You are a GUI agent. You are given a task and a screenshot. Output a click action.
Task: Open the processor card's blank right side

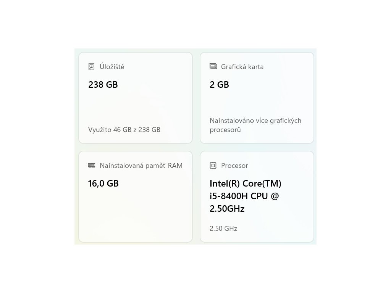[x=298, y=214]
